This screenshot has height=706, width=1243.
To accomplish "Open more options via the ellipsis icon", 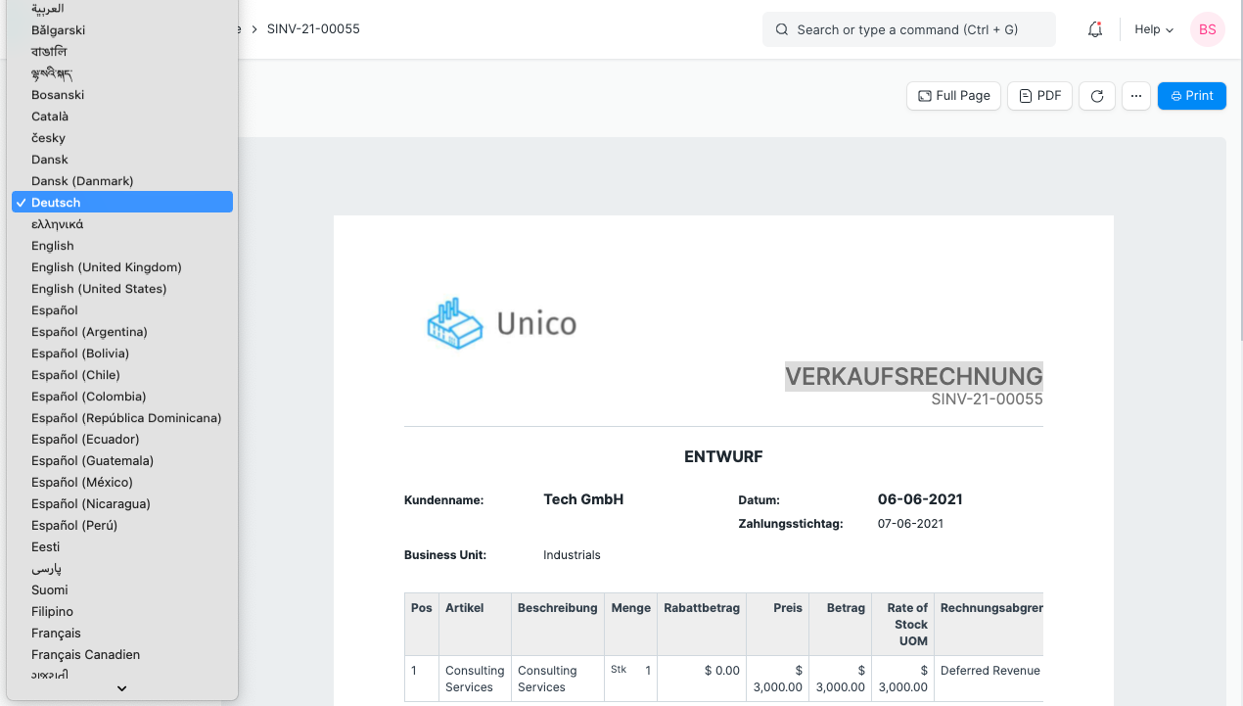I will pos(1135,95).
